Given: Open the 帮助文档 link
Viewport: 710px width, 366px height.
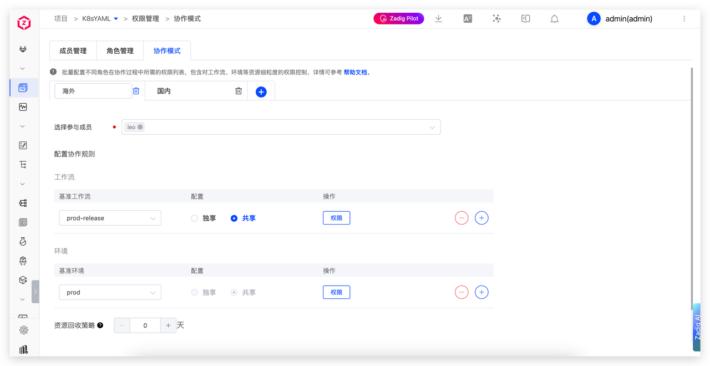Looking at the screenshot, I should tap(356, 72).
